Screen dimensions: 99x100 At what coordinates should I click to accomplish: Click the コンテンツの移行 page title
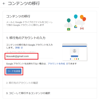[x=24, y=3]
